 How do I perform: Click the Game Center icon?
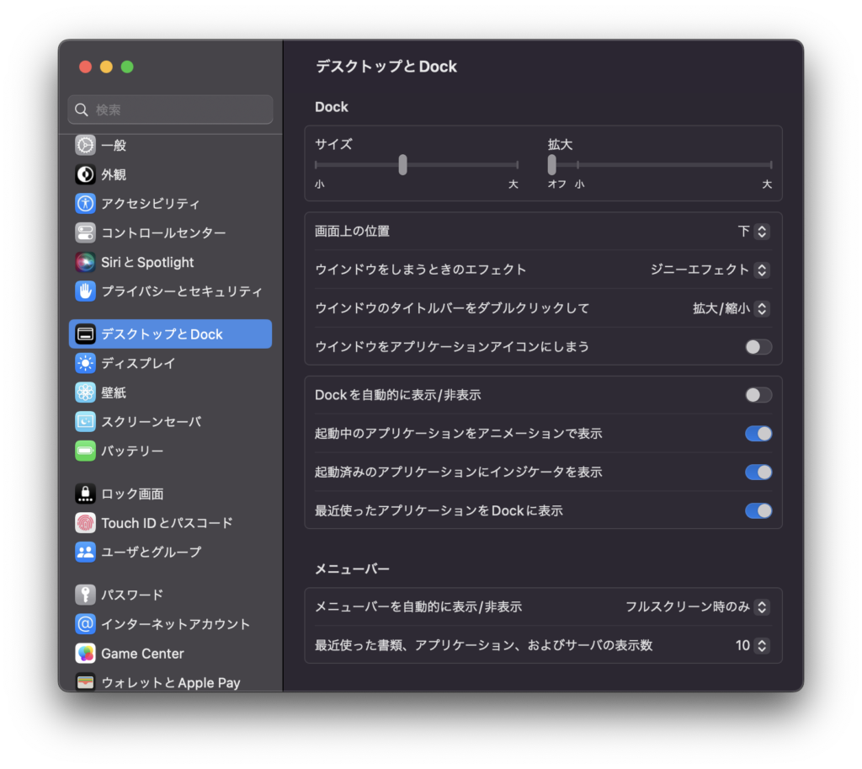[85, 653]
